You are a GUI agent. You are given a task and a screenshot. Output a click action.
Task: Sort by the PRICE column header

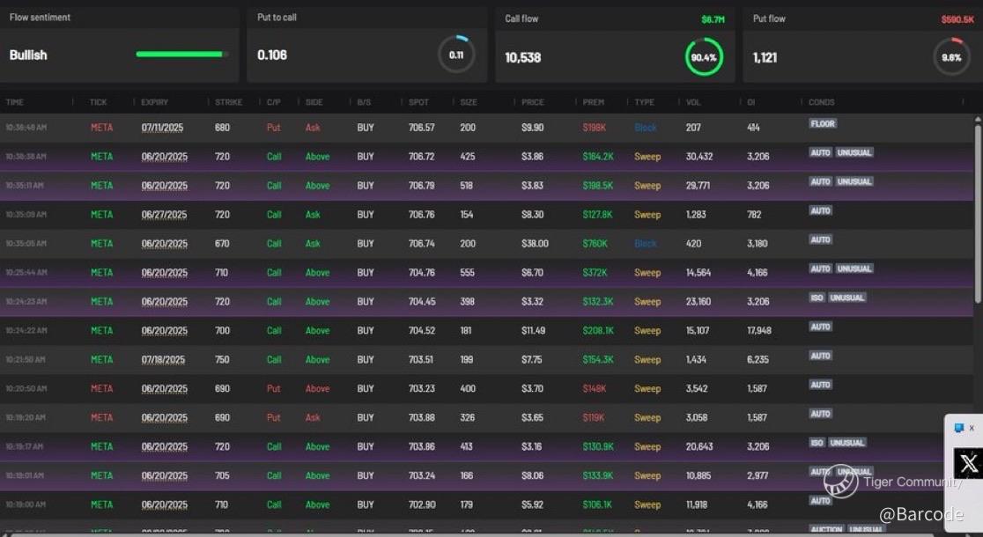pos(533,102)
